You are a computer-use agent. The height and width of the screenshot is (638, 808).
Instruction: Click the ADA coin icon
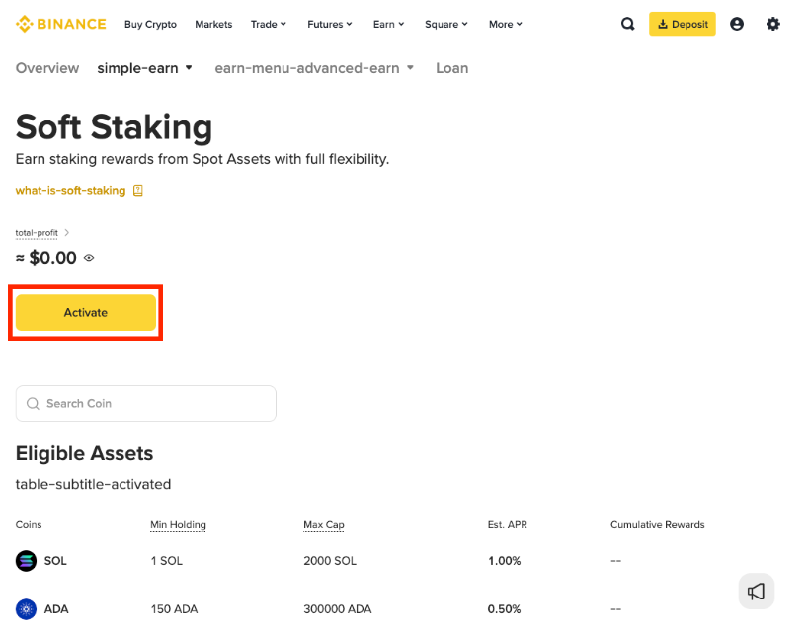click(26, 609)
